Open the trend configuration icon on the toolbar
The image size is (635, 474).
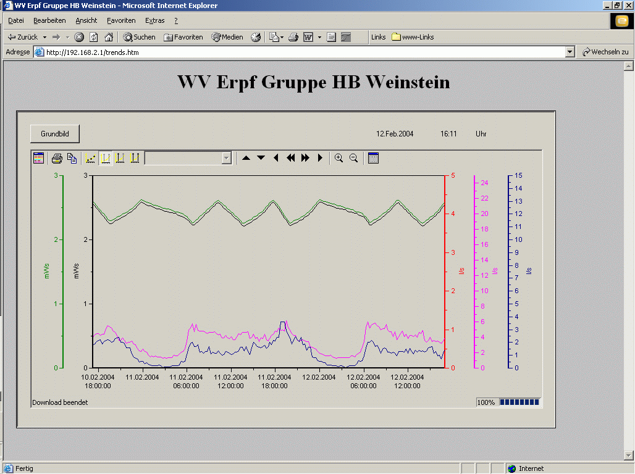38,158
